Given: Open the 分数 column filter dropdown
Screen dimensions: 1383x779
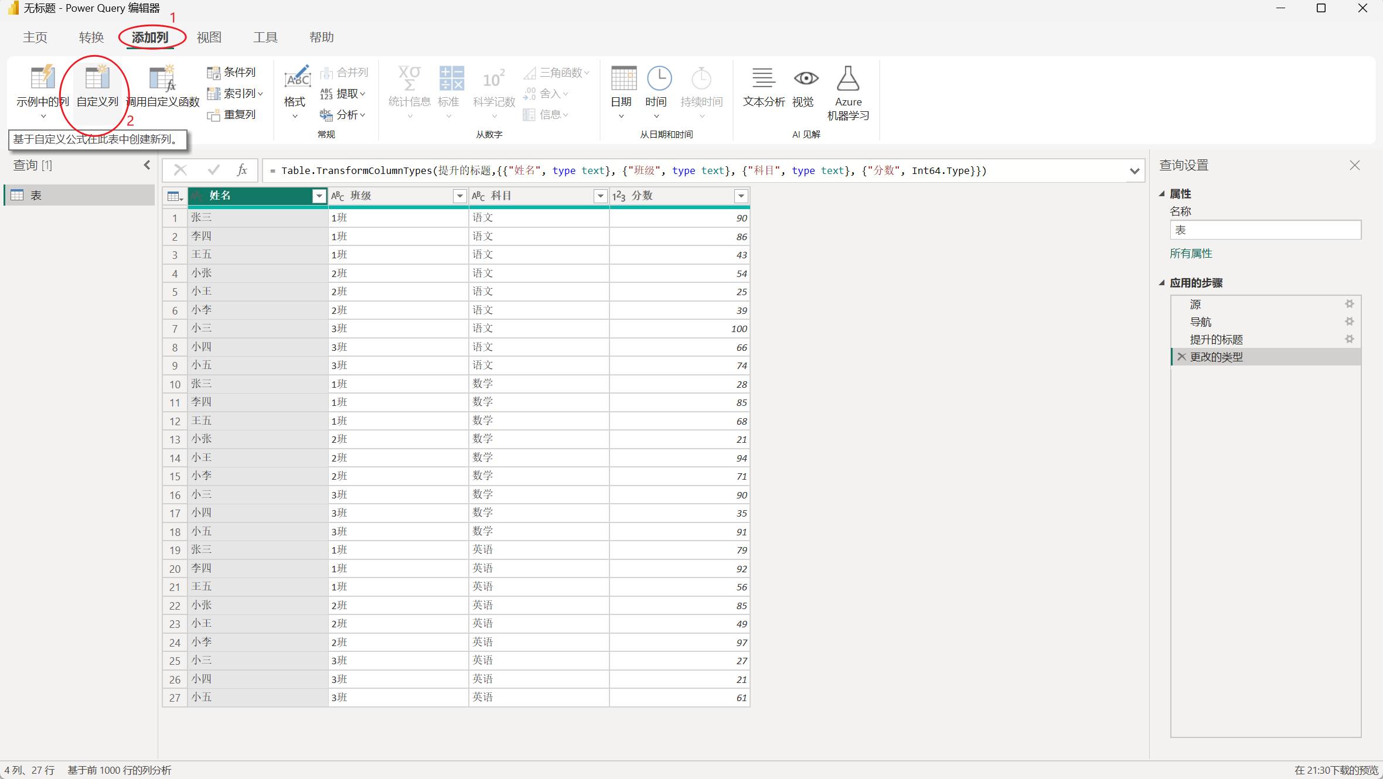Looking at the screenshot, I should [x=741, y=196].
